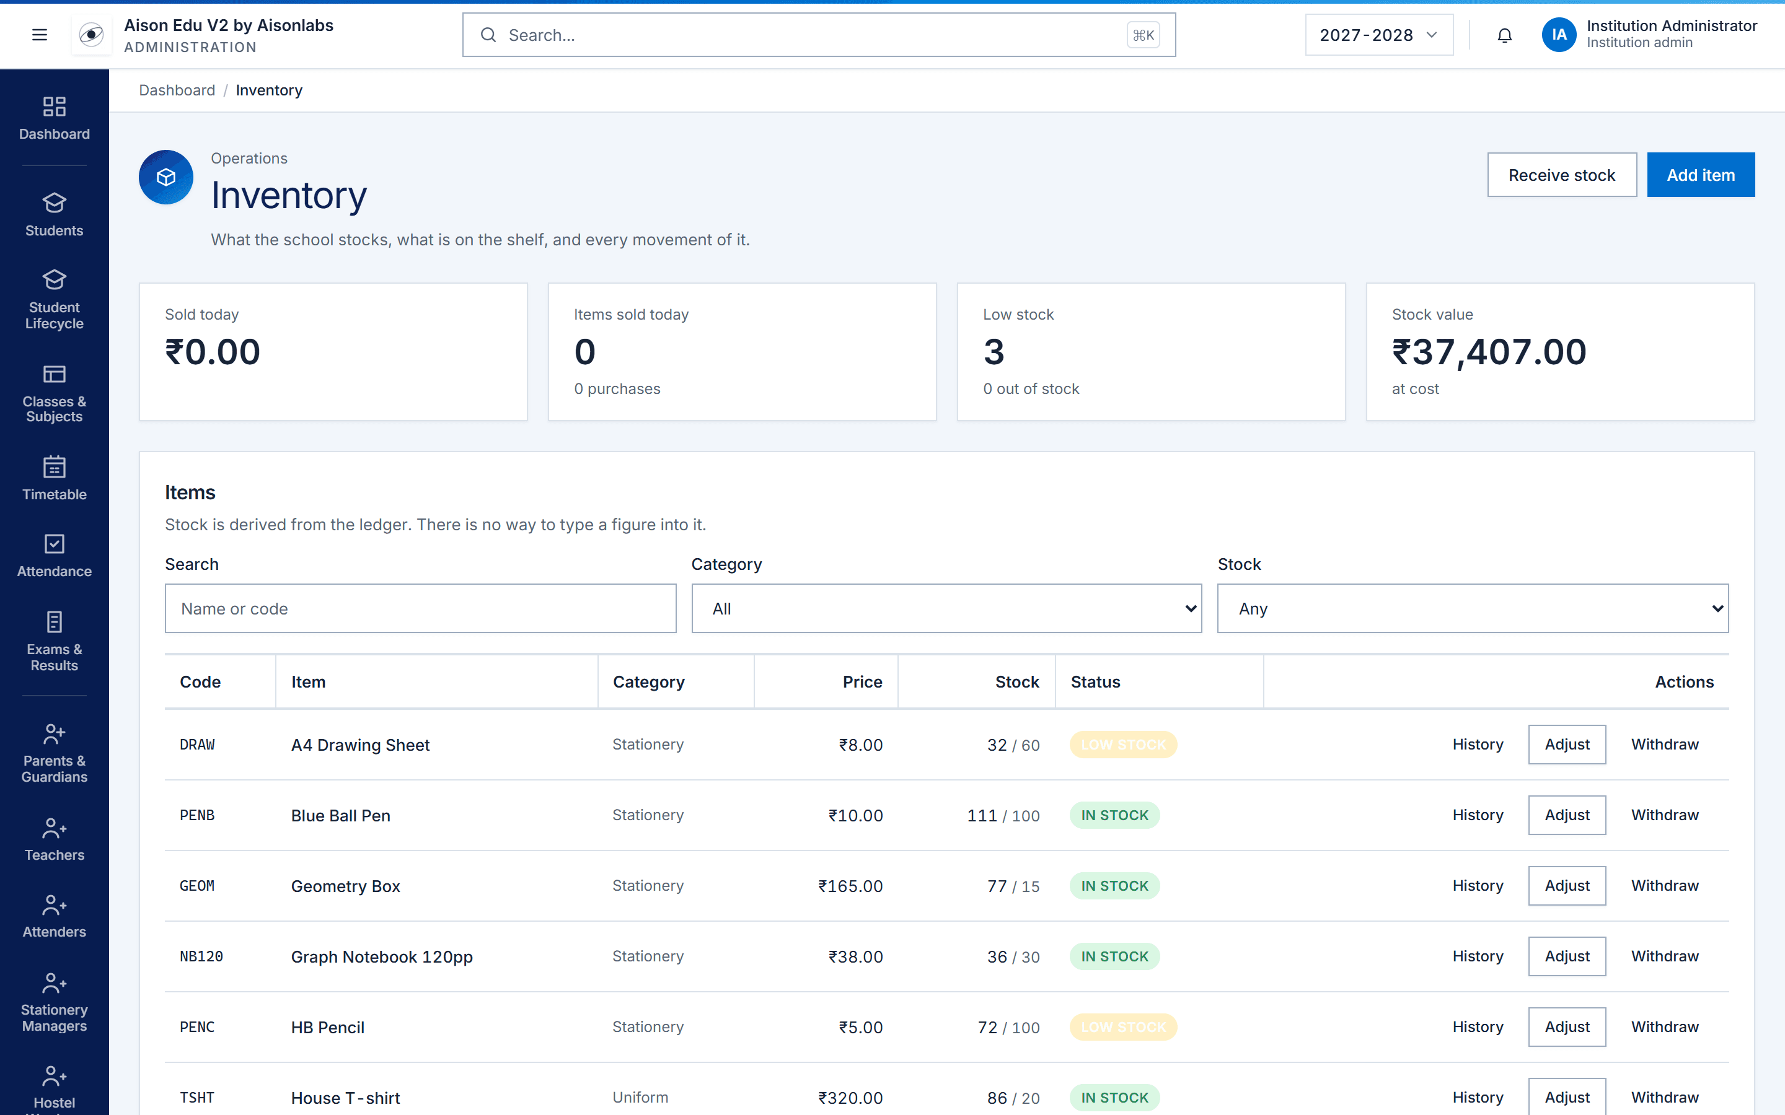Click the Add item button

pos(1700,175)
